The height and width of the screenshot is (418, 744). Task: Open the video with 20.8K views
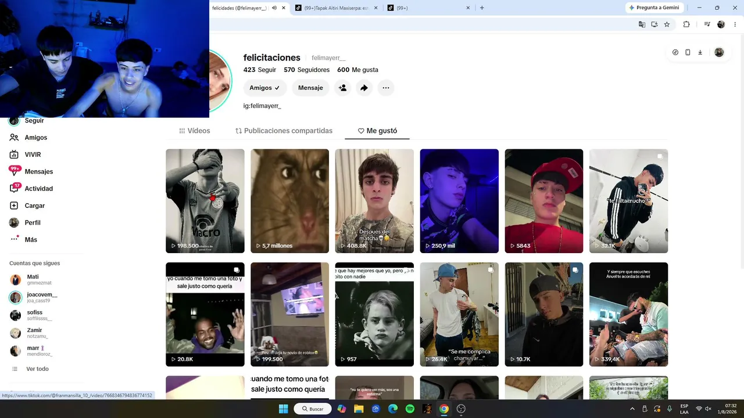(205, 314)
